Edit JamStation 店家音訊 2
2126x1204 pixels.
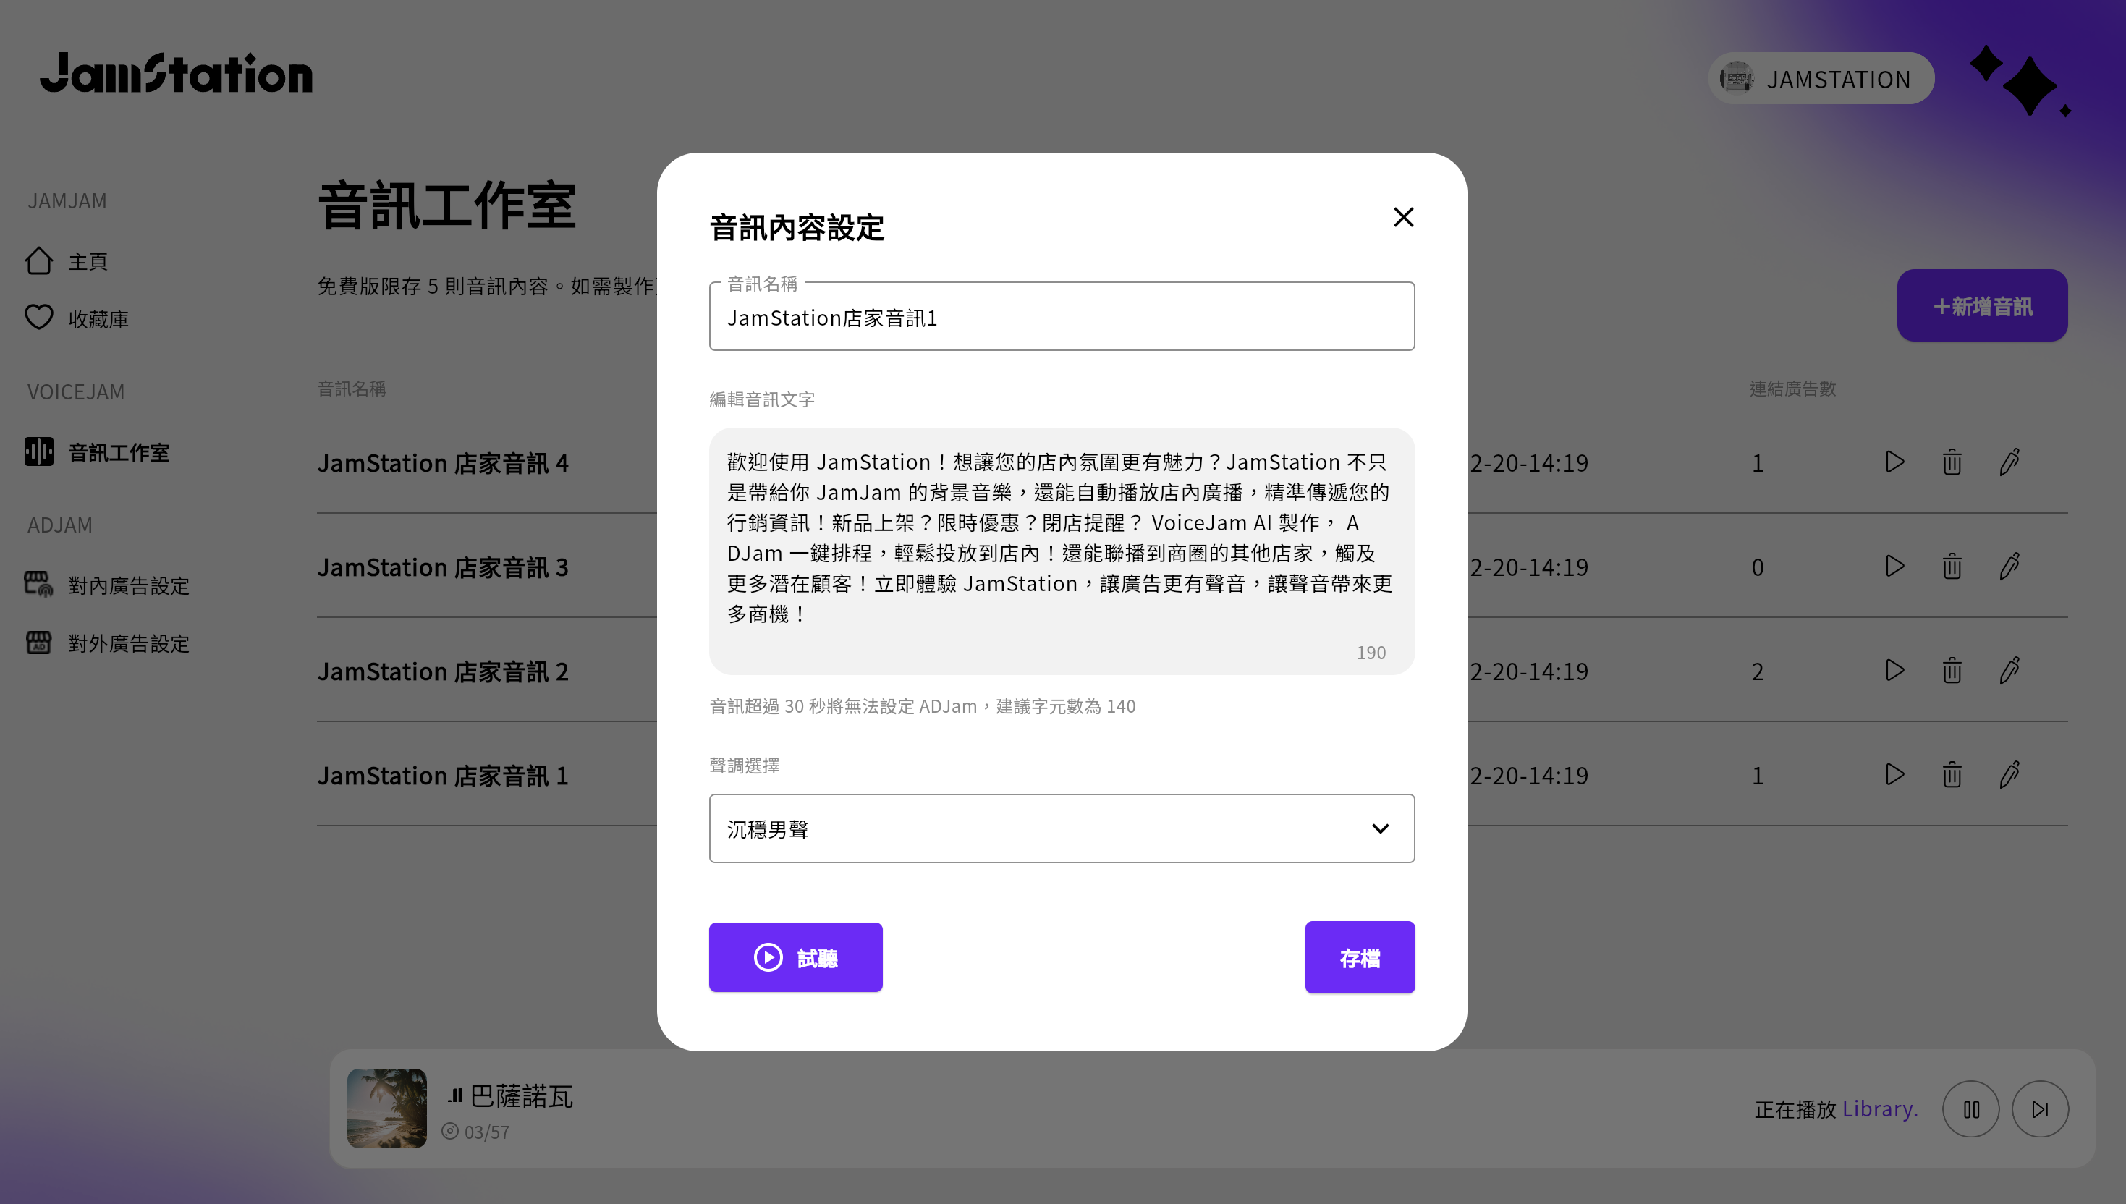(x=2009, y=671)
